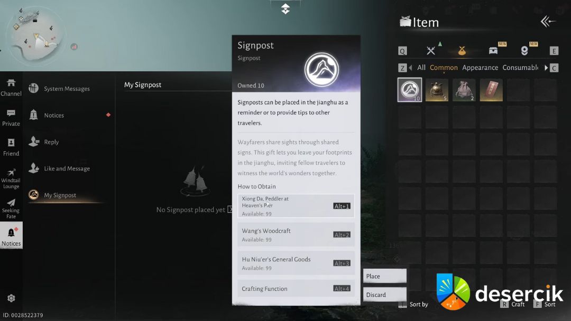571x321 pixels.
Task: Select the red envelope item thumbnail
Action: tap(491, 90)
